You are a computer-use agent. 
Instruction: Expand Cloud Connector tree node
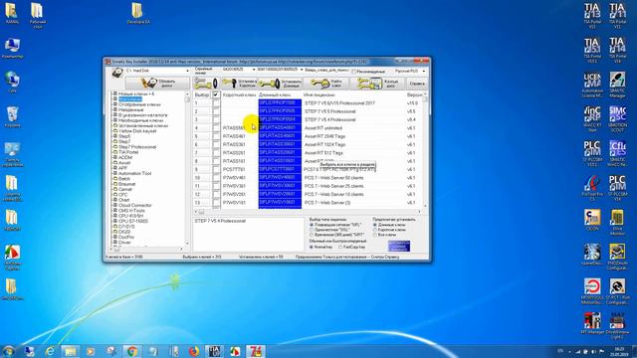(115, 206)
